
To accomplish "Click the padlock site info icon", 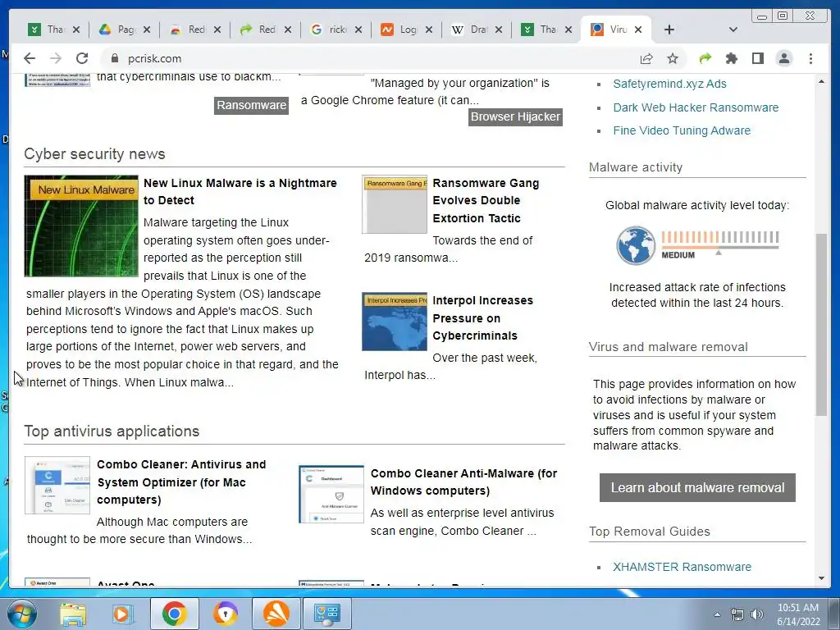I will 113,58.
